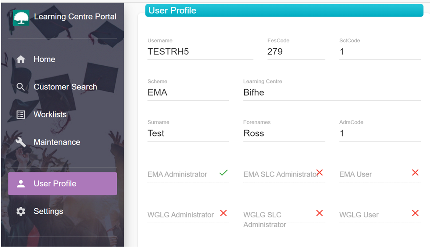Toggle the WGLG Administrator red cross
This screenshot has height=249, width=433.
[223, 213]
